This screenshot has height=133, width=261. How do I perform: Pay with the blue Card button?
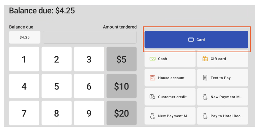196,40
